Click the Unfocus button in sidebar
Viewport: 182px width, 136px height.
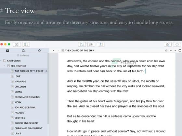[x=23, y=55]
